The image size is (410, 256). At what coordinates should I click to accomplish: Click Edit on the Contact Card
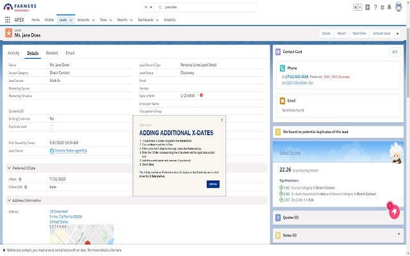click(x=395, y=52)
